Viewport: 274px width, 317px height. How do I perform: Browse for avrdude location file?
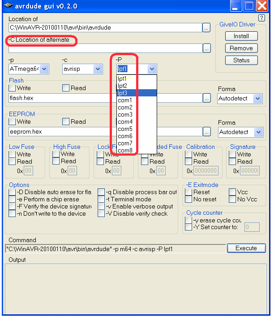(x=206, y=28)
